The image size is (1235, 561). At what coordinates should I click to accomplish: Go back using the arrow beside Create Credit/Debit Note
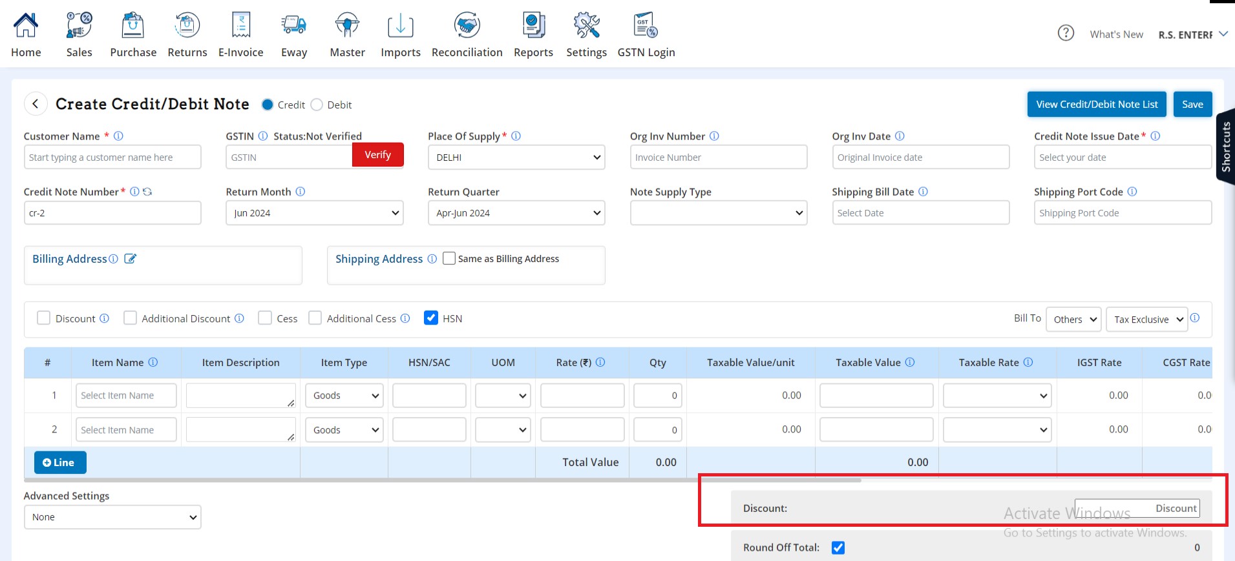click(36, 104)
